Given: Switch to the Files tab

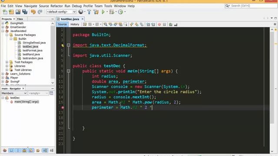Looking at the screenshot, I should (x=20, y=19).
